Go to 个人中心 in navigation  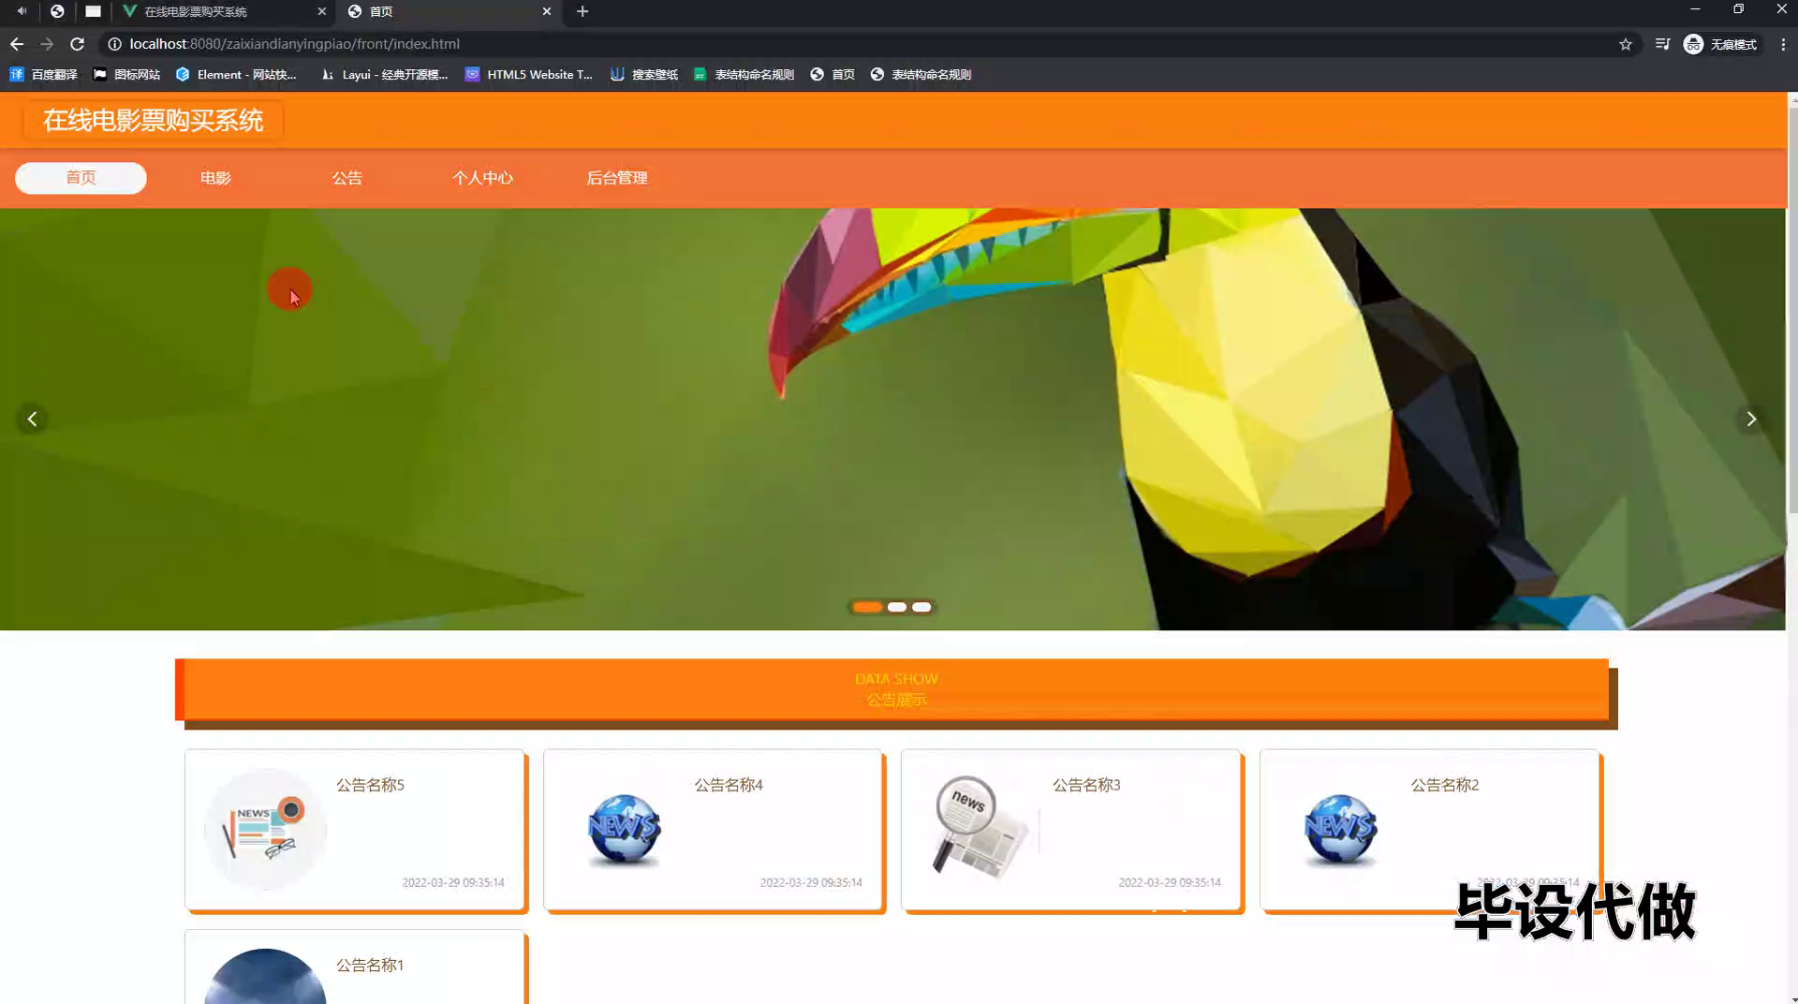pyautogui.click(x=482, y=178)
